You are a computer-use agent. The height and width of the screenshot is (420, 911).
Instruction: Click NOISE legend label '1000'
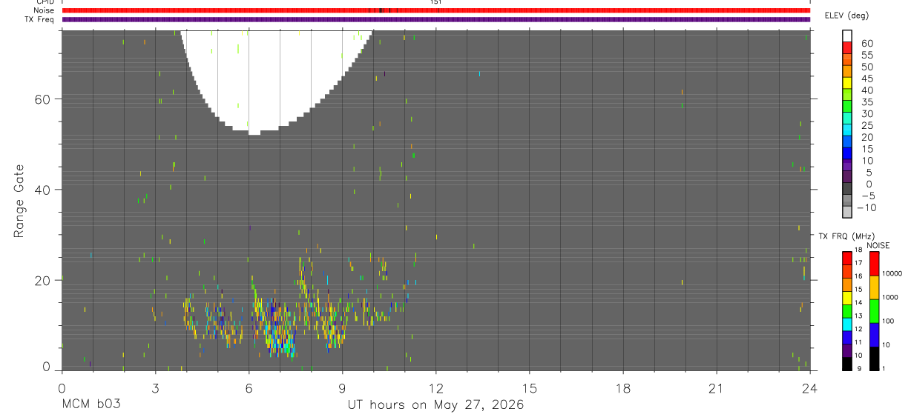click(x=890, y=297)
